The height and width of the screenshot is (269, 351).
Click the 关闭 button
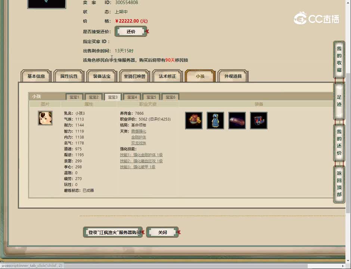pos(162,232)
